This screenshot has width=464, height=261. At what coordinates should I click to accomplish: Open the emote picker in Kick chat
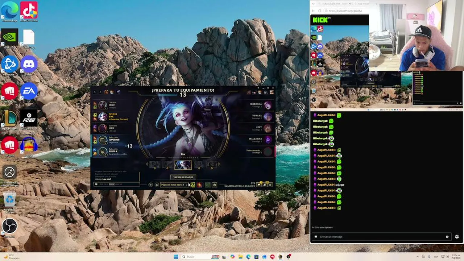coord(447,237)
